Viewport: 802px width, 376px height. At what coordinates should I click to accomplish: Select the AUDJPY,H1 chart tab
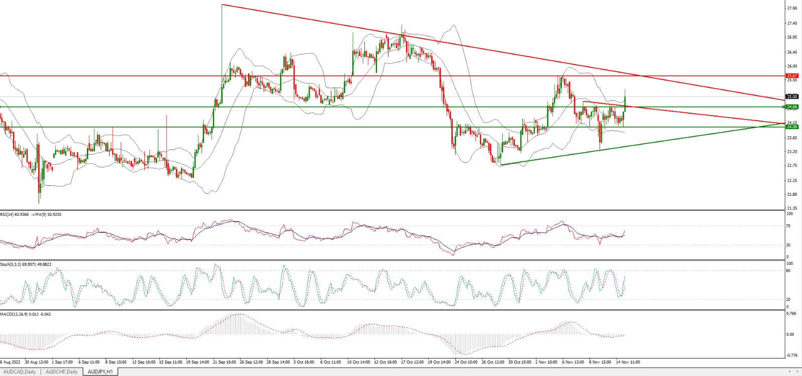click(x=100, y=371)
